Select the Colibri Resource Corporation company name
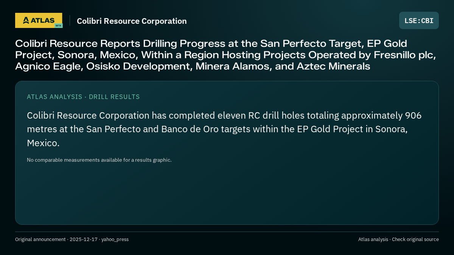Image resolution: width=454 pixels, height=255 pixels. click(x=132, y=21)
